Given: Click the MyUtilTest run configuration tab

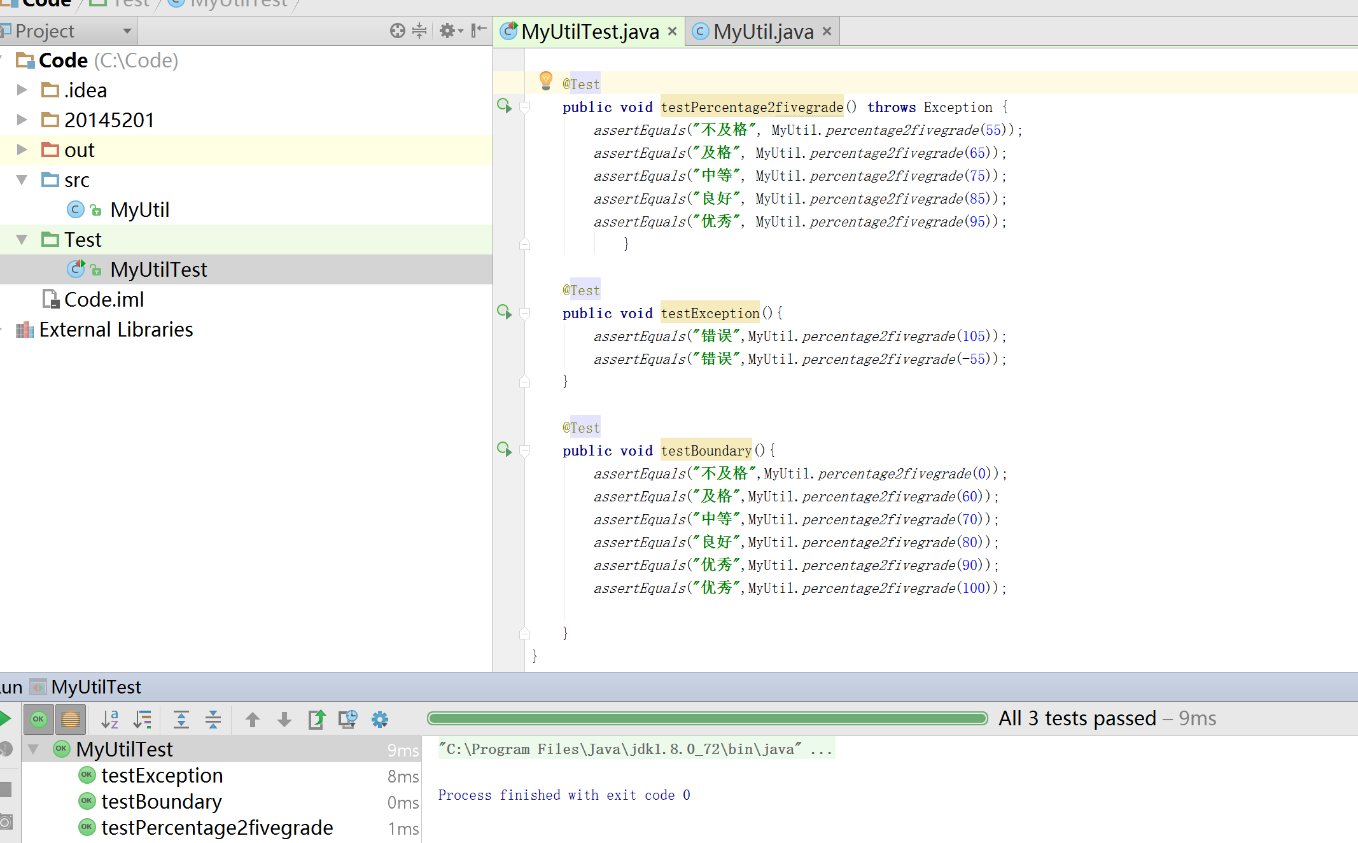Looking at the screenshot, I should (x=96, y=687).
